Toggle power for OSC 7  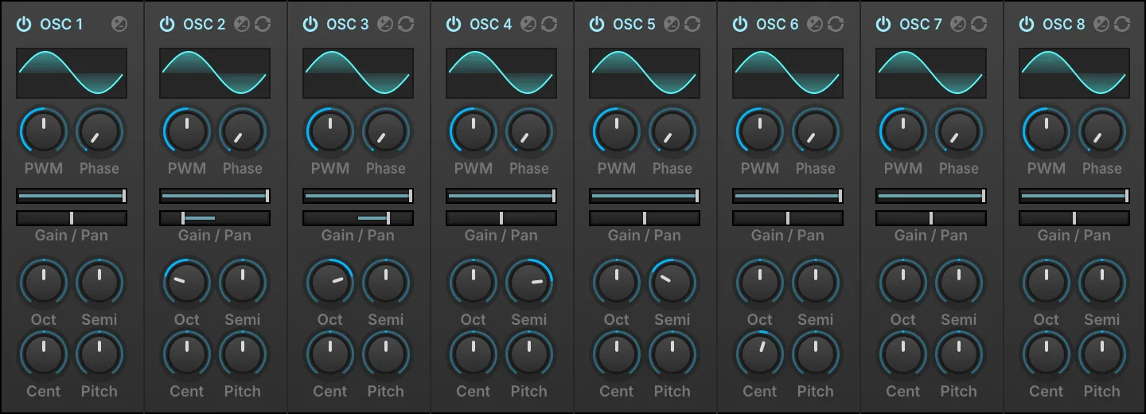coord(883,25)
